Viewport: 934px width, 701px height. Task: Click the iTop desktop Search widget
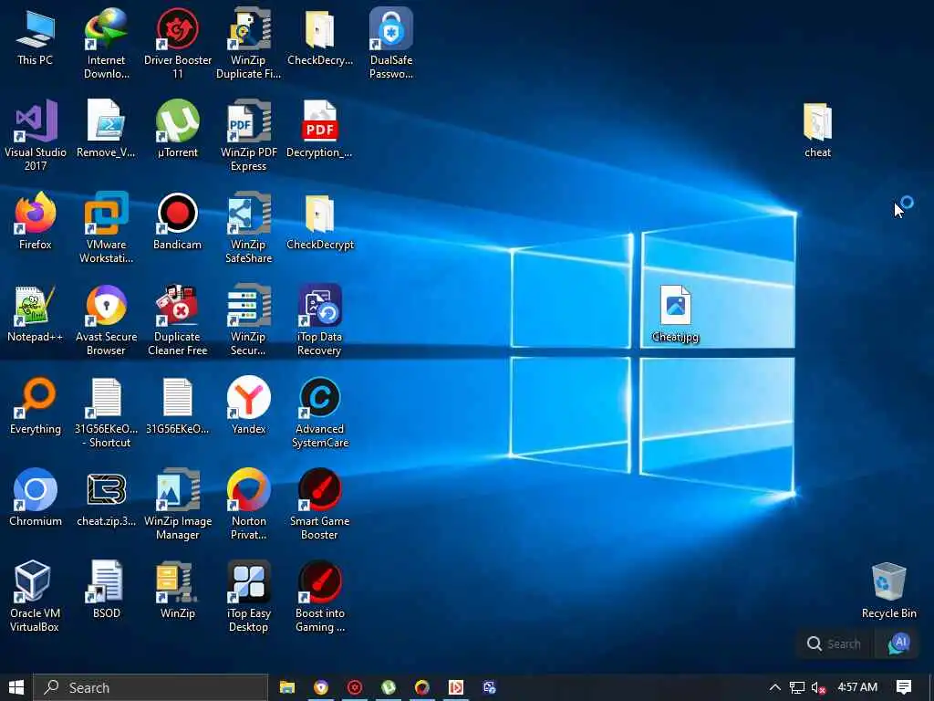834,643
